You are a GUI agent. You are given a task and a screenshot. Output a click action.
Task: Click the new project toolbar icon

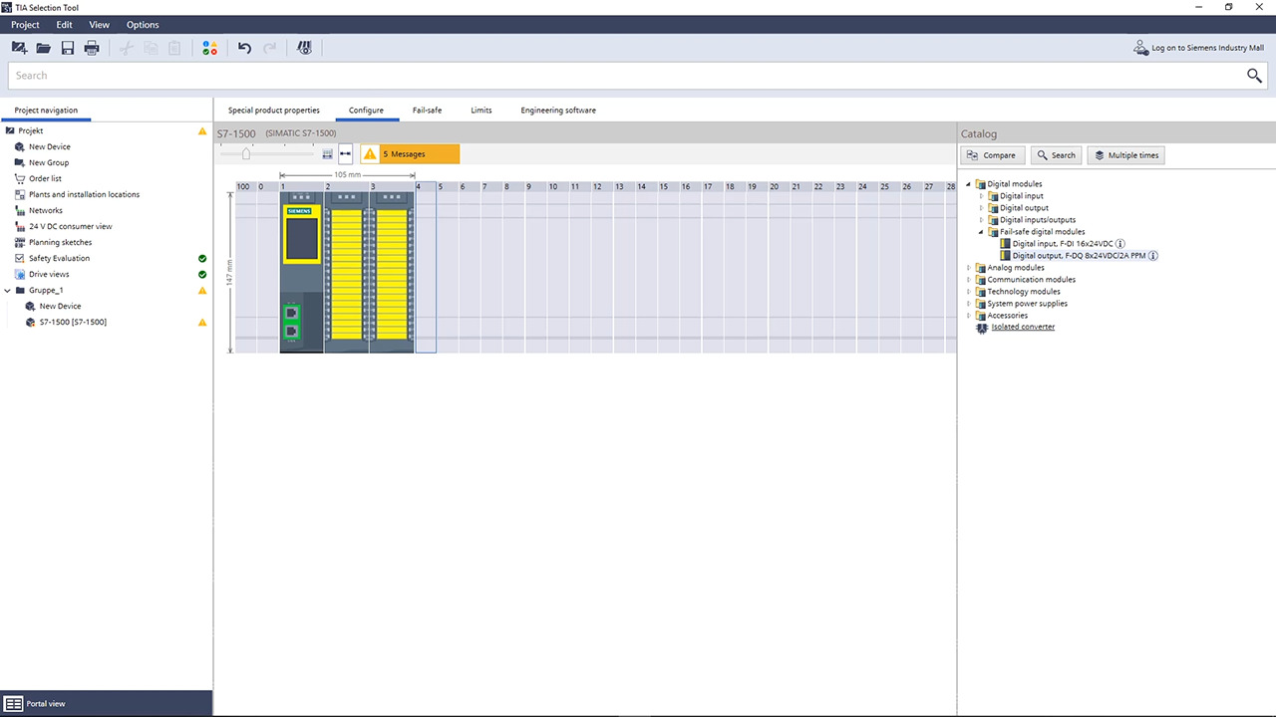pos(19,48)
